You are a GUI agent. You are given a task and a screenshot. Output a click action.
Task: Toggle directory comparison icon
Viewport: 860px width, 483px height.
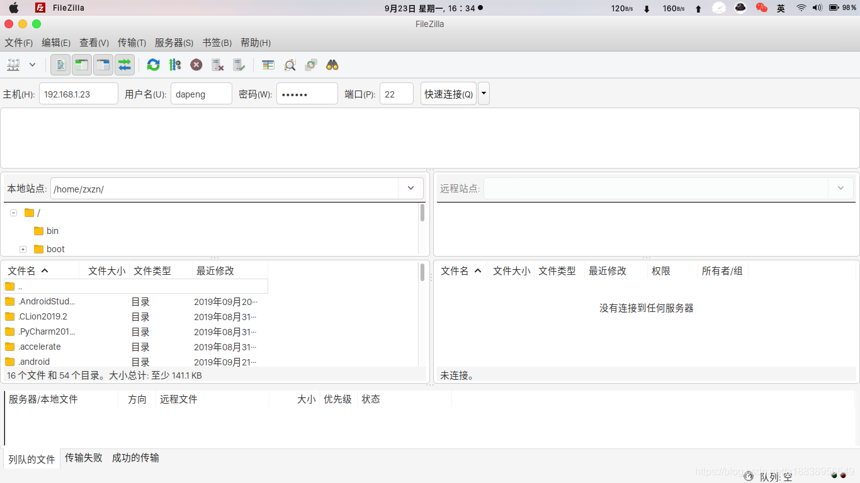coord(290,65)
